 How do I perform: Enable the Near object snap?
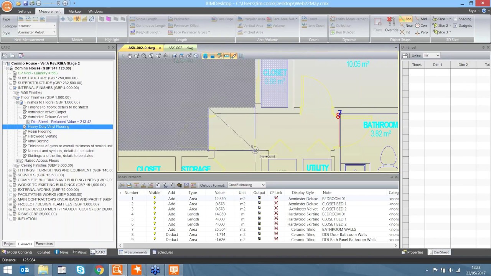(x=406, y=26)
